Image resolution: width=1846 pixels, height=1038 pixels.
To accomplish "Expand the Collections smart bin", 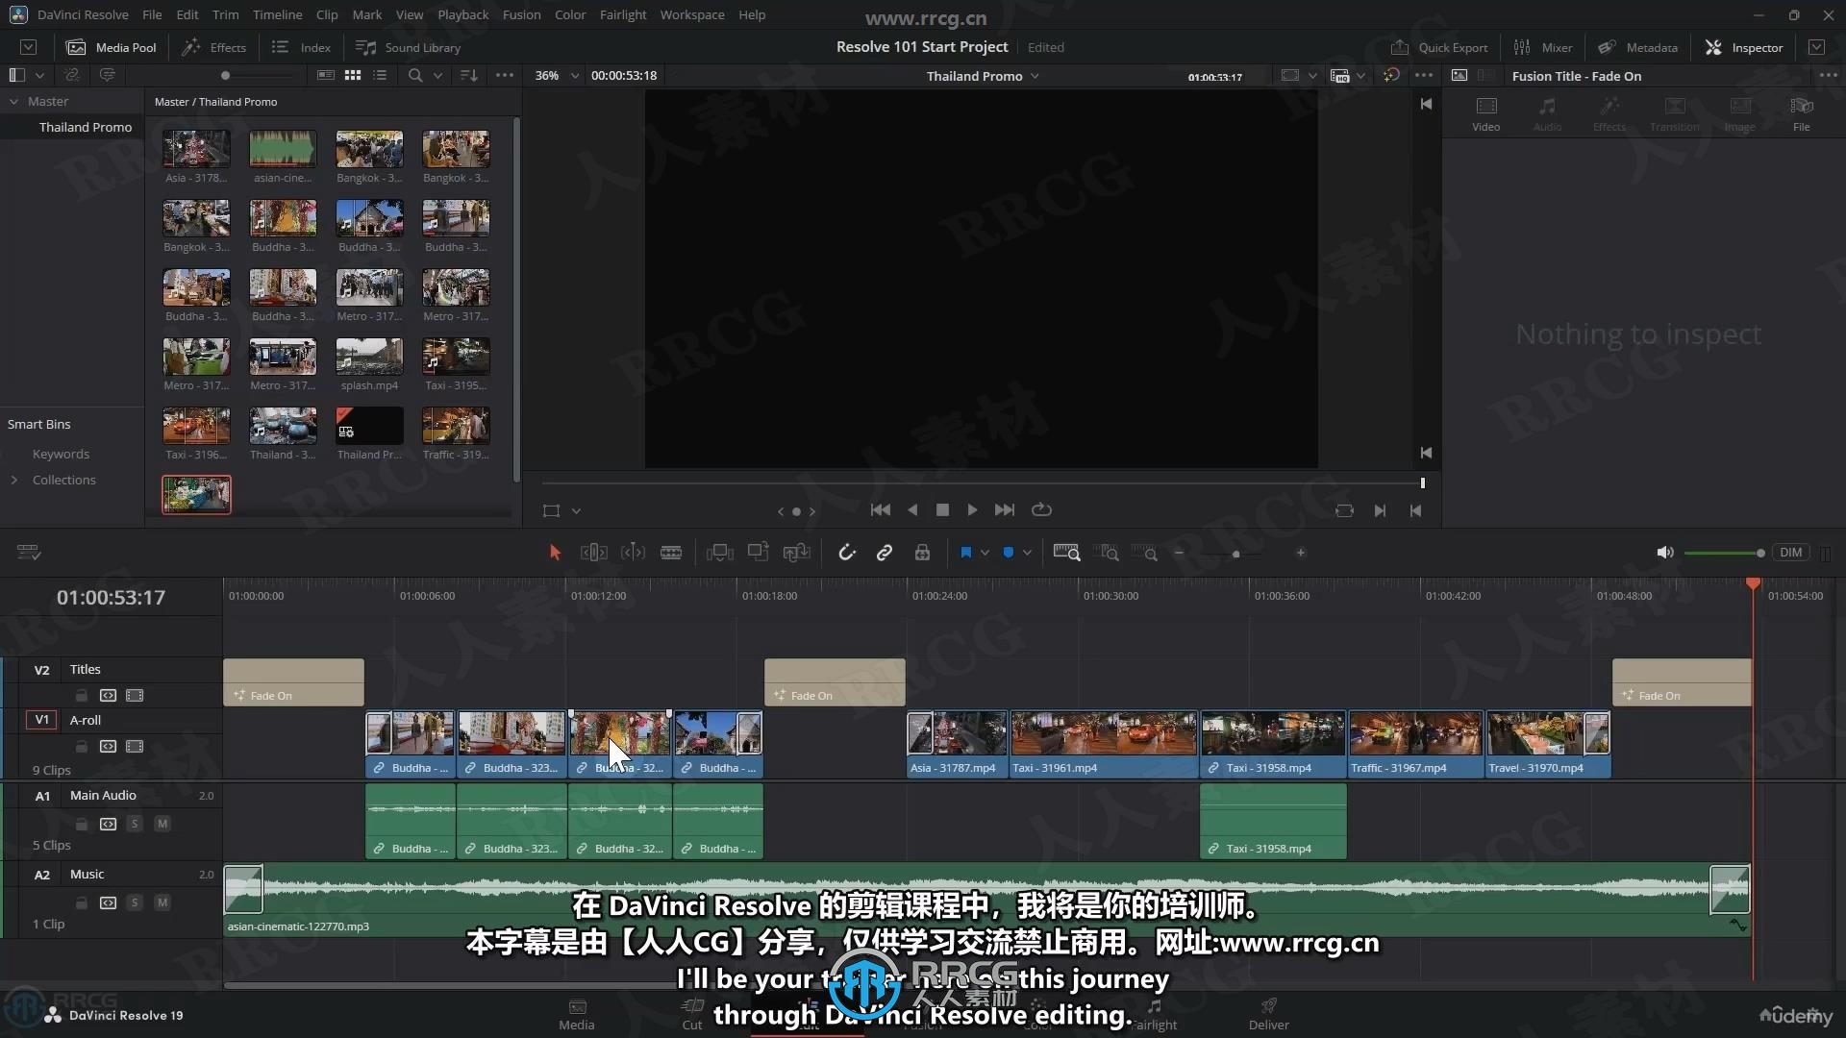I will click(14, 480).
